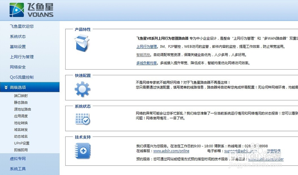Click the support@adslr.com email link
This screenshot has height=175, width=298.
240,151
